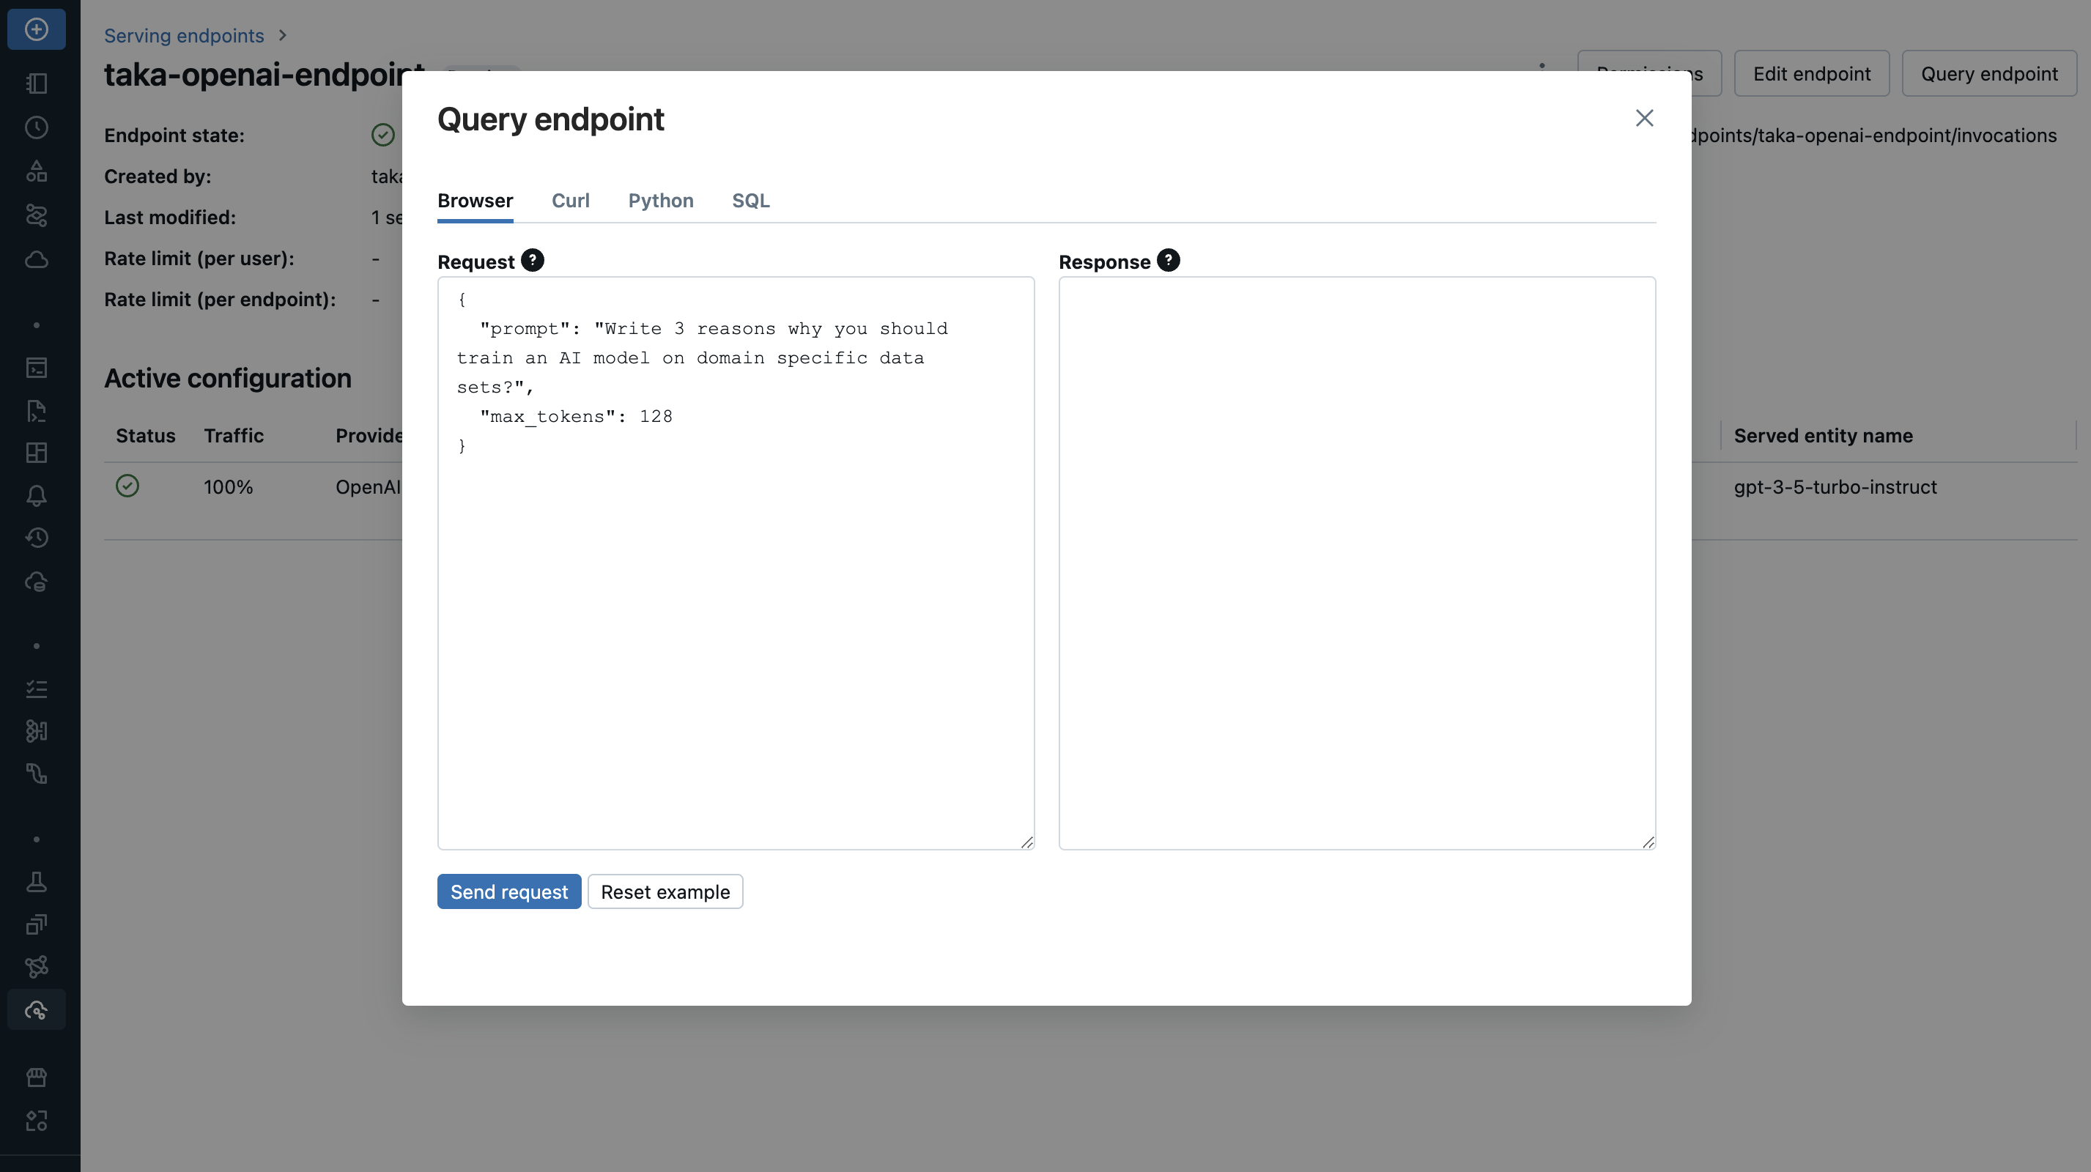
Task: Open Workspace notebook icon in sidebar
Action: [x=36, y=84]
